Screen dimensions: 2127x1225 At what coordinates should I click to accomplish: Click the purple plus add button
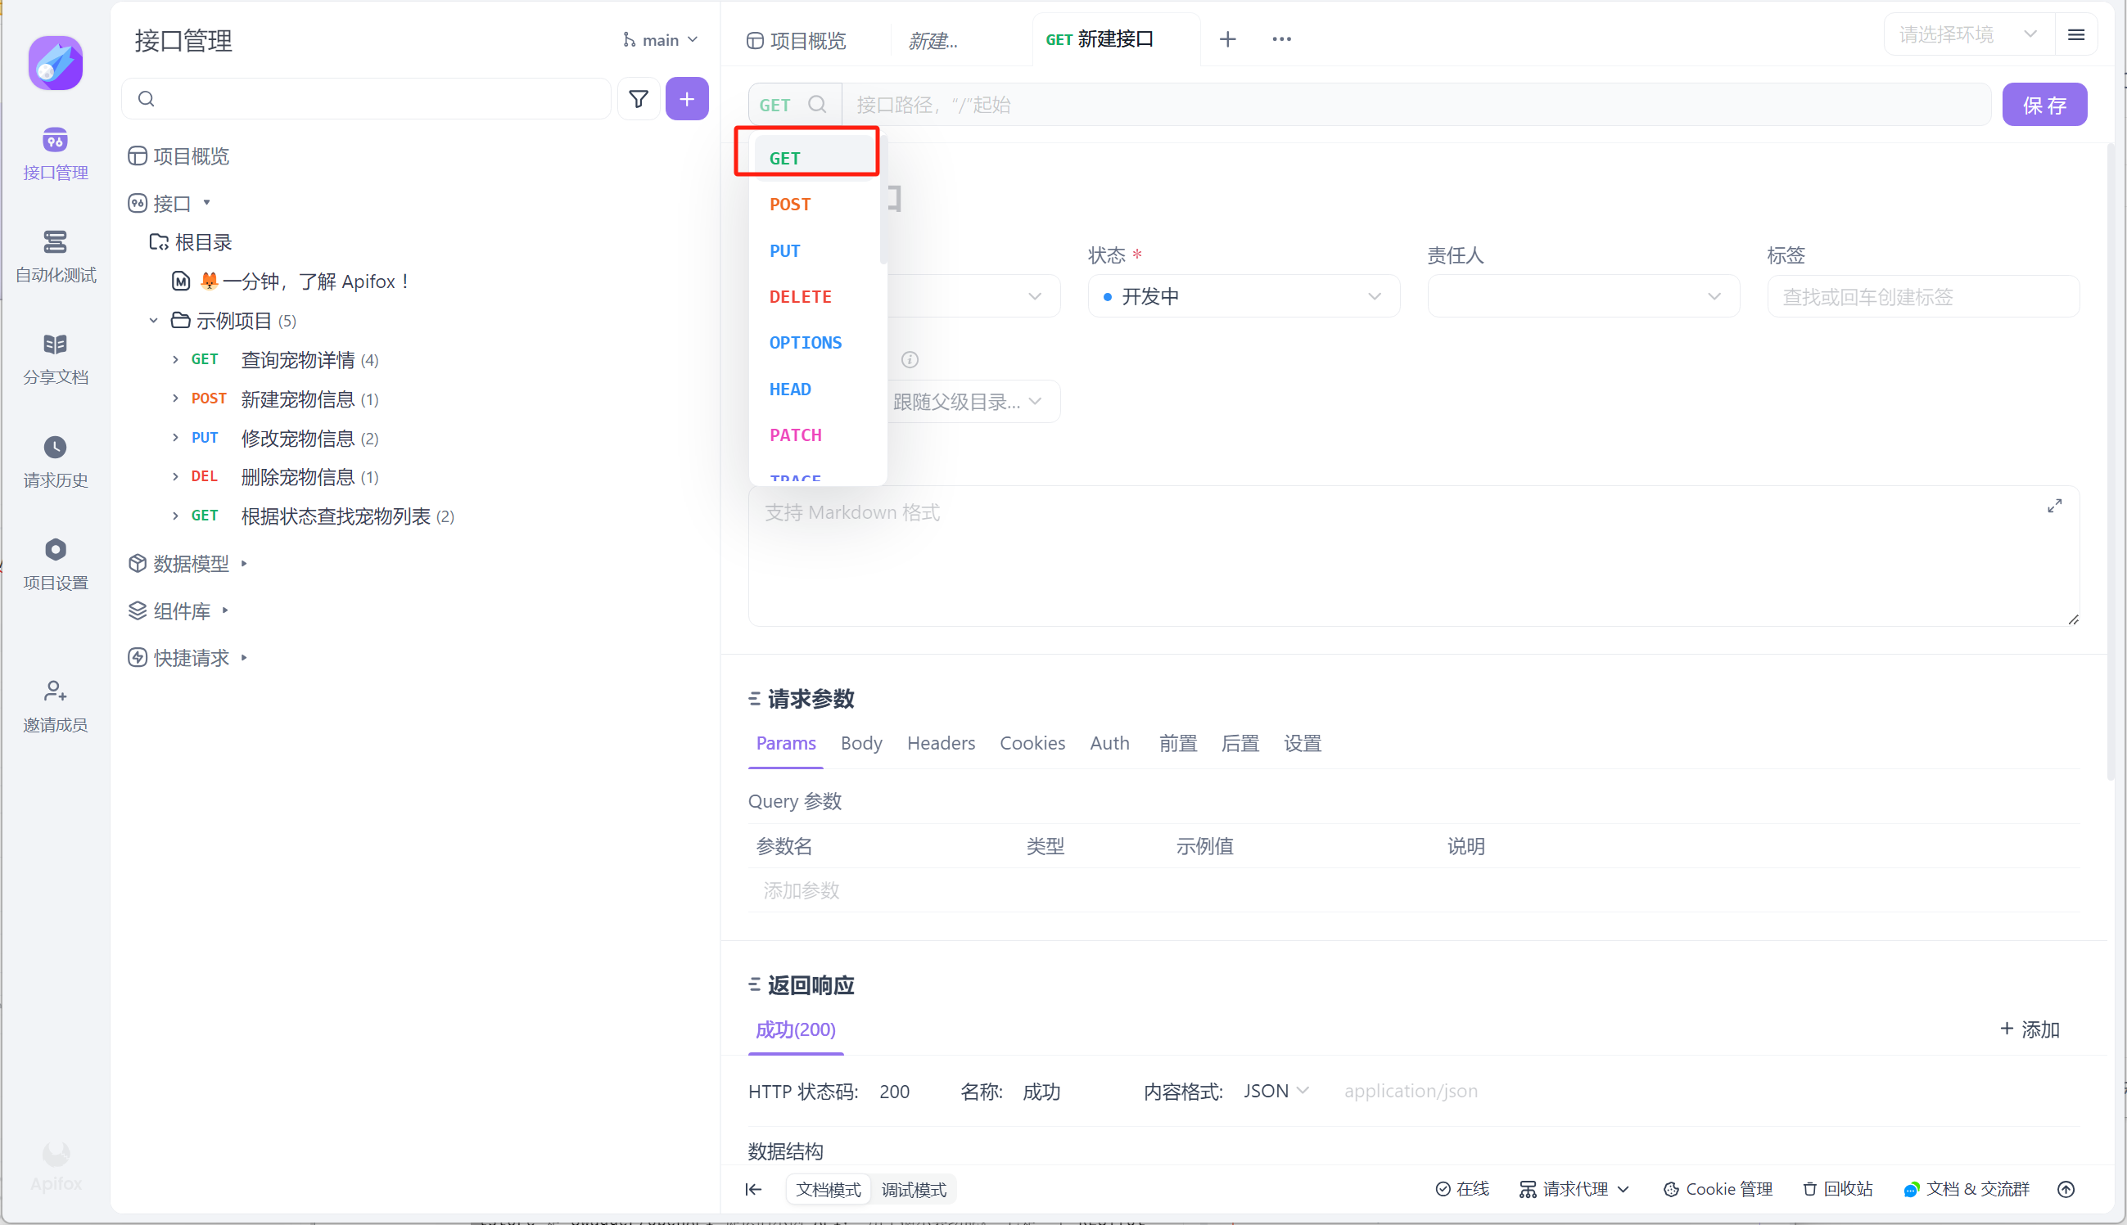tap(687, 99)
